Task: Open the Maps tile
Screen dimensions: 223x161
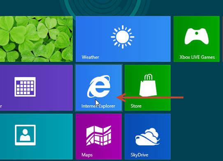Action: click(x=99, y=137)
